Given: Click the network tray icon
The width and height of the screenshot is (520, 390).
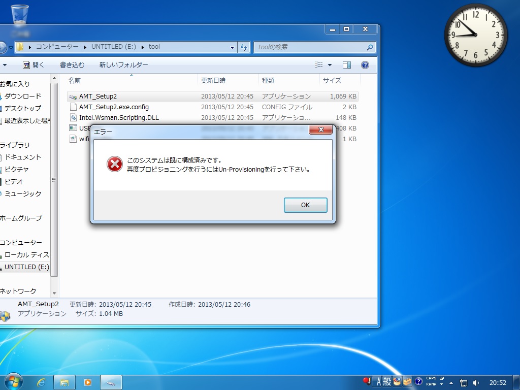Looking at the screenshot, I should pos(463,383).
